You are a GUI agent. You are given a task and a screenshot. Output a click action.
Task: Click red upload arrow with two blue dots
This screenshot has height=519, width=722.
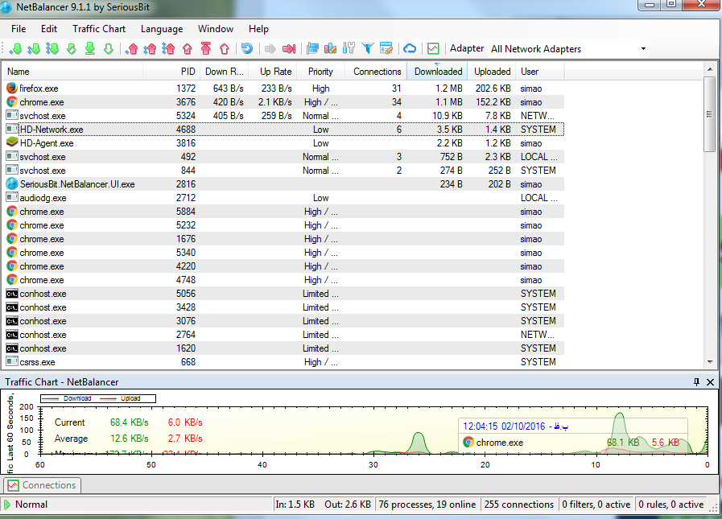click(150, 48)
